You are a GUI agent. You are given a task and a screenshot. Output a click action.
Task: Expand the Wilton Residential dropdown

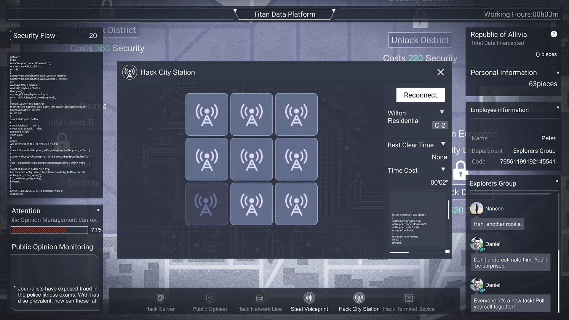pos(442,112)
